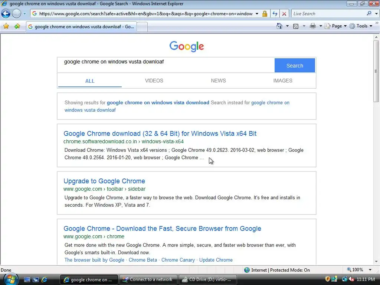This screenshot has width=380, height=285.
Task: Open The browser built by Google sitelink
Action: tap(94, 260)
